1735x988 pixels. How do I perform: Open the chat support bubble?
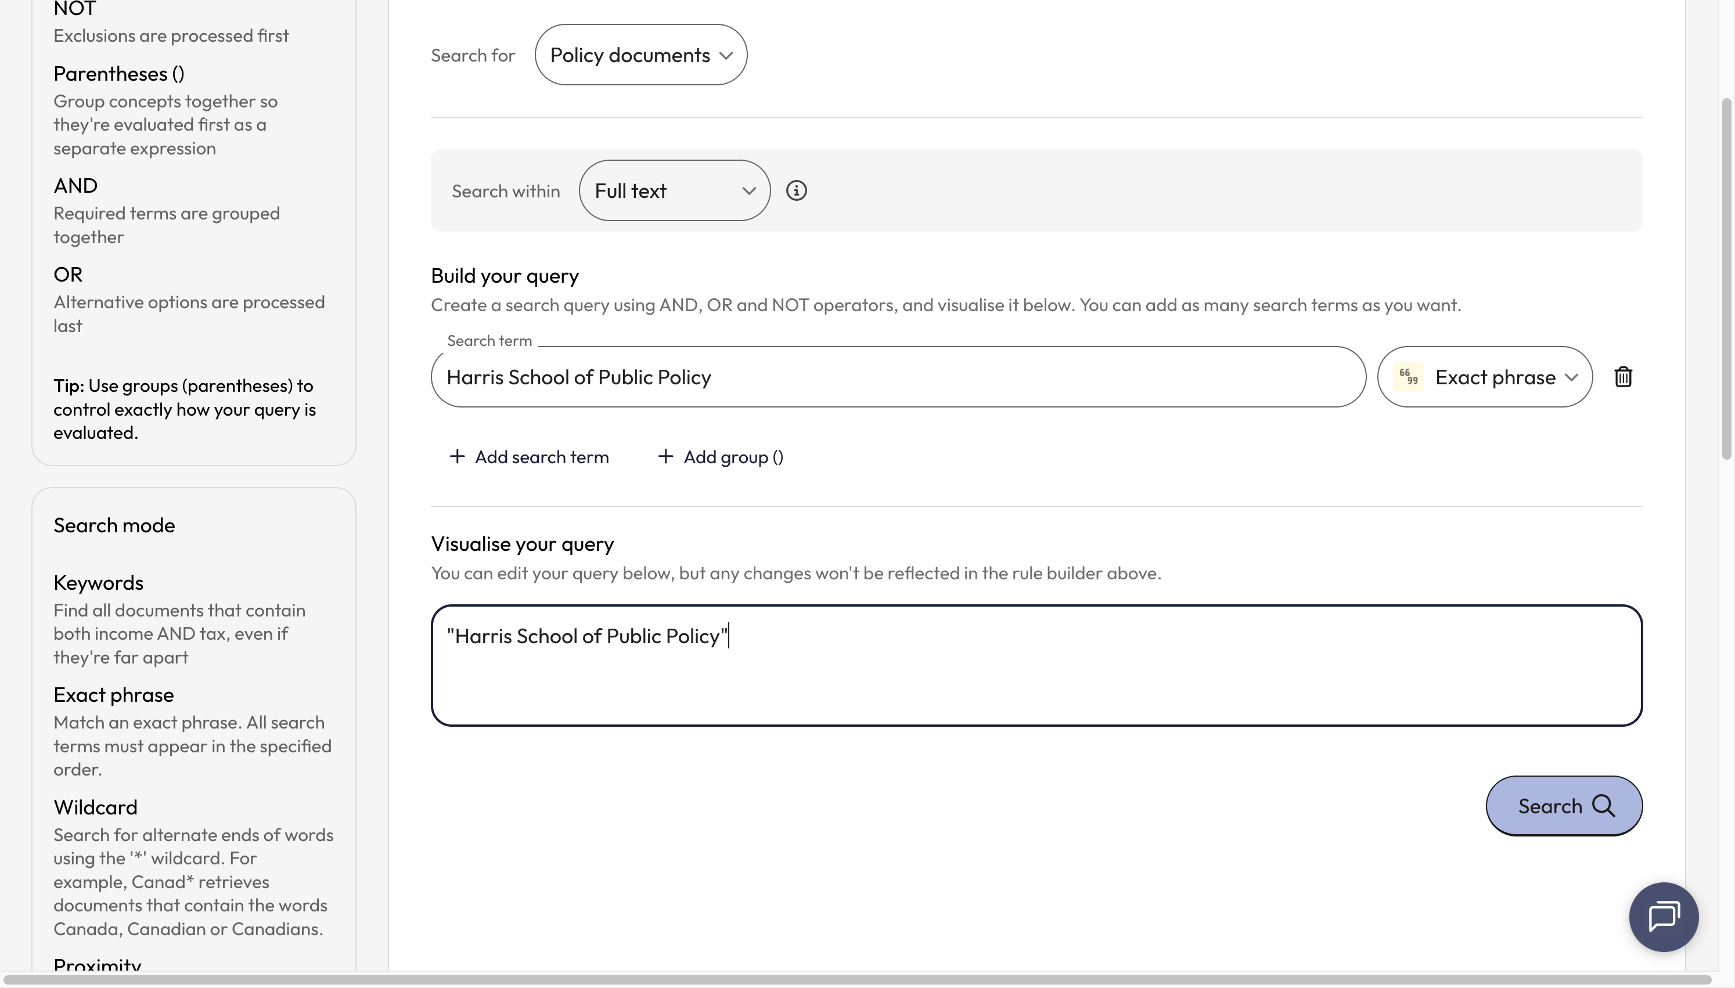click(1664, 917)
